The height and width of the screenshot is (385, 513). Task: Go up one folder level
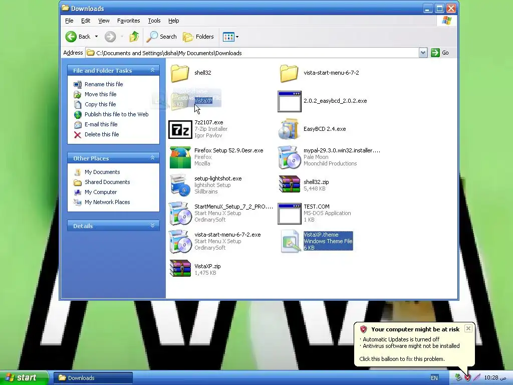134,37
